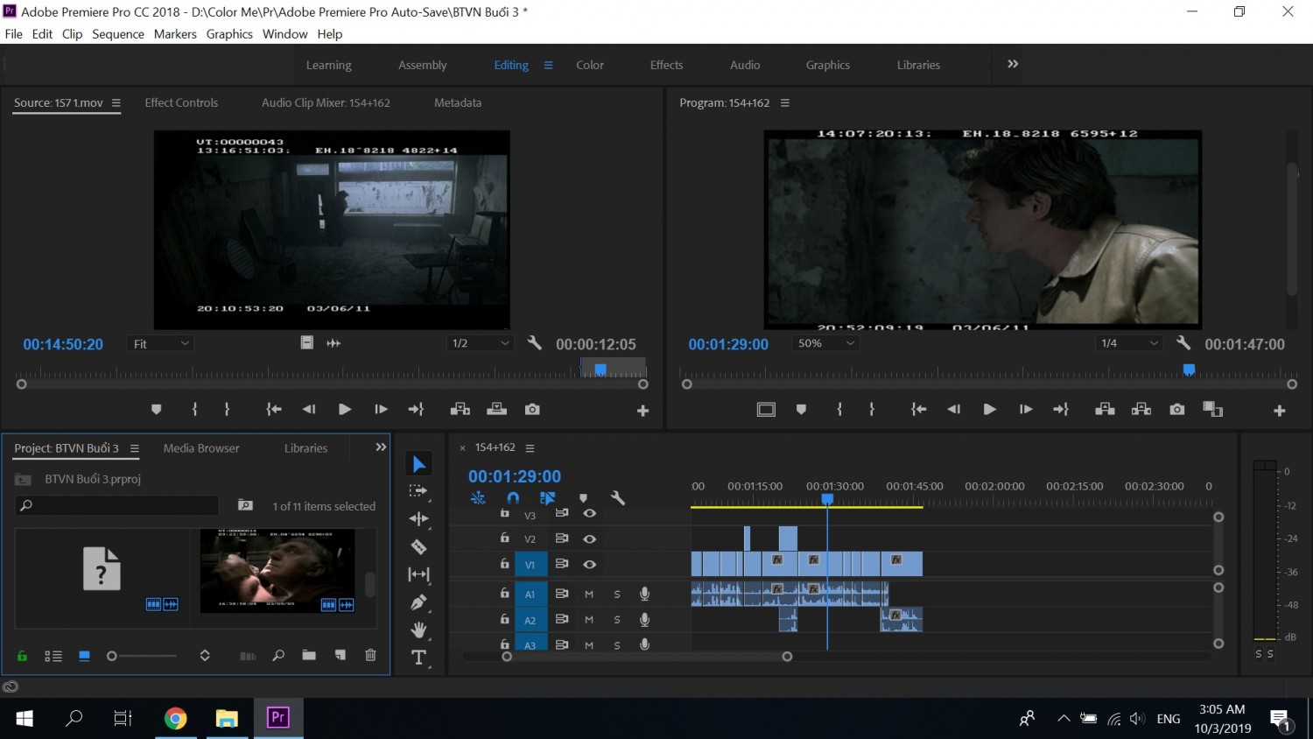Image resolution: width=1313 pixels, height=739 pixels.
Task: Toggle lock on the V1 track
Action: pos(504,564)
